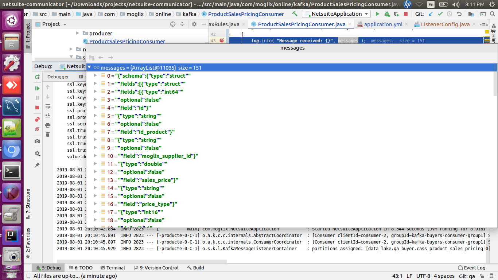Open the 9: Version Control tab
The height and width of the screenshot is (280, 498).
pos(156,268)
